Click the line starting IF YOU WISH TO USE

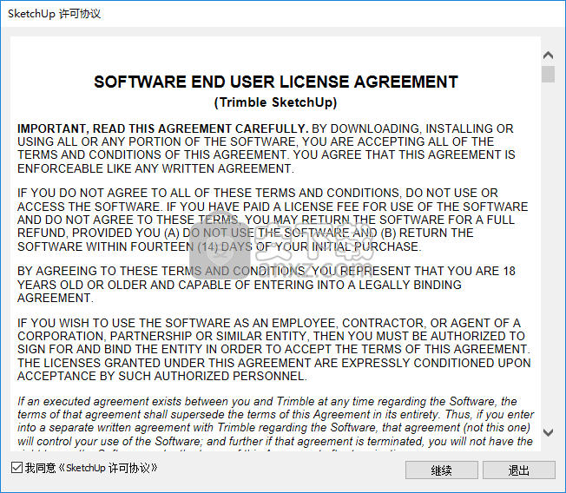coord(269,323)
